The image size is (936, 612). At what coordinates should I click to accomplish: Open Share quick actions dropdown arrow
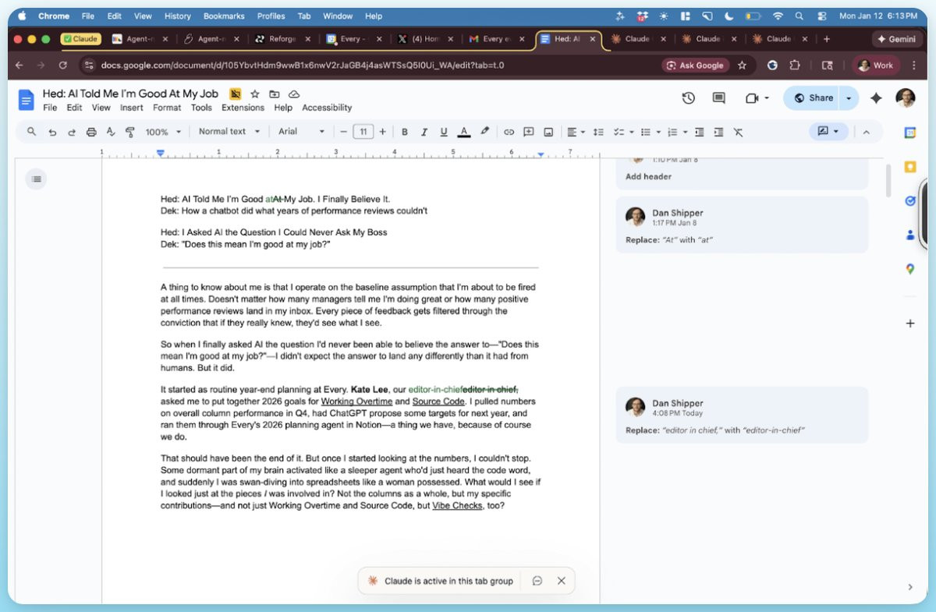coord(849,98)
